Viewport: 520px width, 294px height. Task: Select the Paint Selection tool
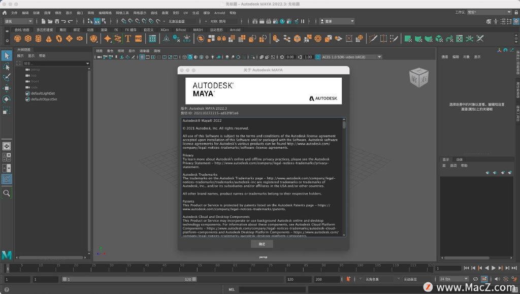pyautogui.click(x=7, y=78)
